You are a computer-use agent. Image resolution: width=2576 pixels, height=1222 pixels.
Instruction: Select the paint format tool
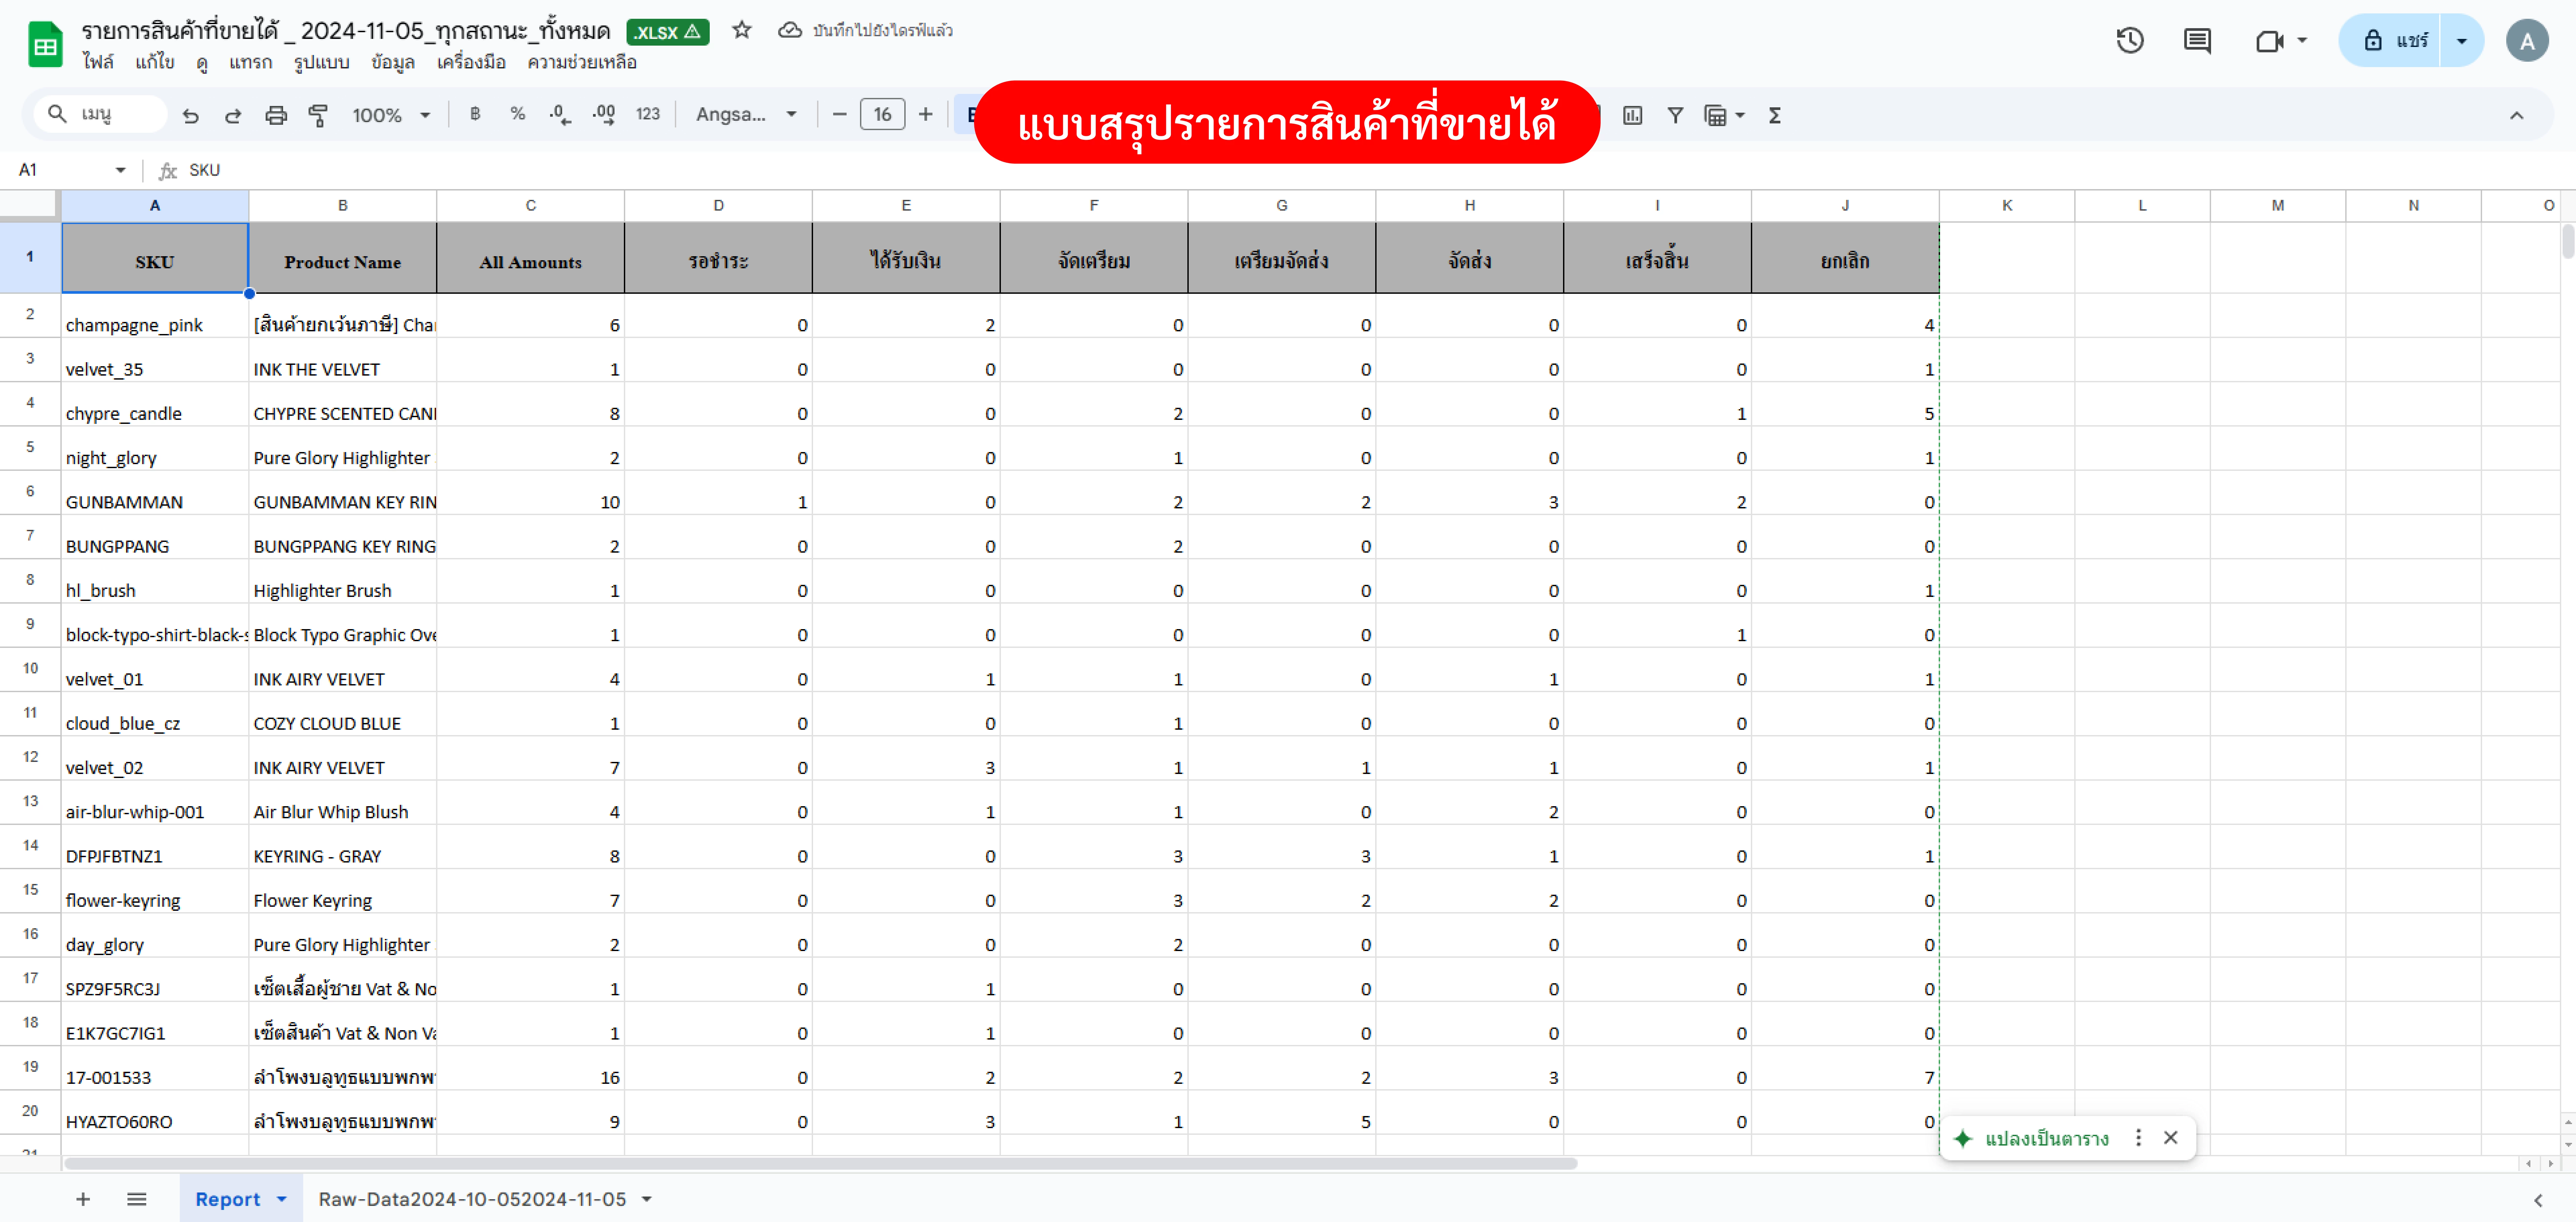click(318, 115)
